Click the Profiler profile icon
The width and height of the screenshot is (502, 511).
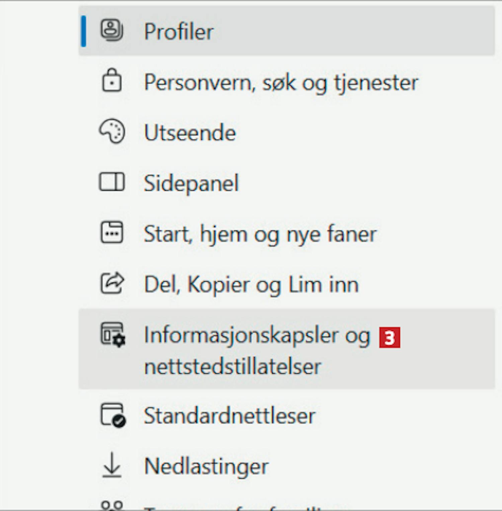pos(112,30)
